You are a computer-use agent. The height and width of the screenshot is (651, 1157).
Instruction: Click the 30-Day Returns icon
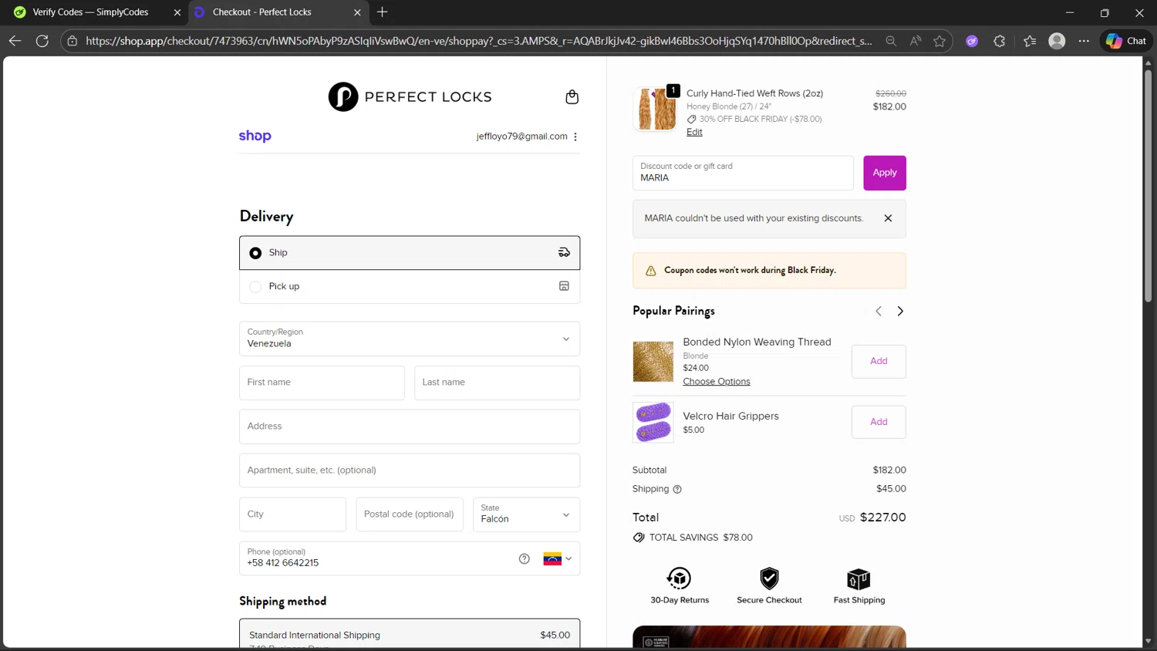(x=679, y=578)
